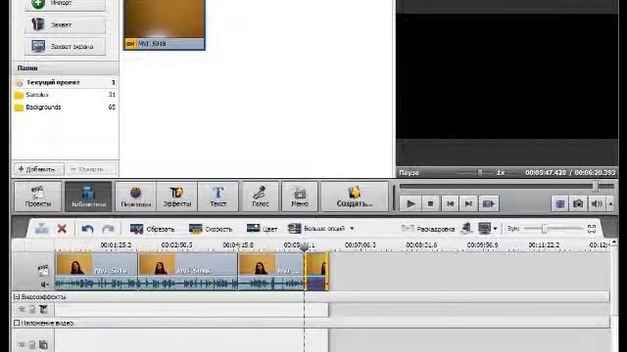Click the red X delete icon
This screenshot has width=627, height=352.
pos(62,229)
